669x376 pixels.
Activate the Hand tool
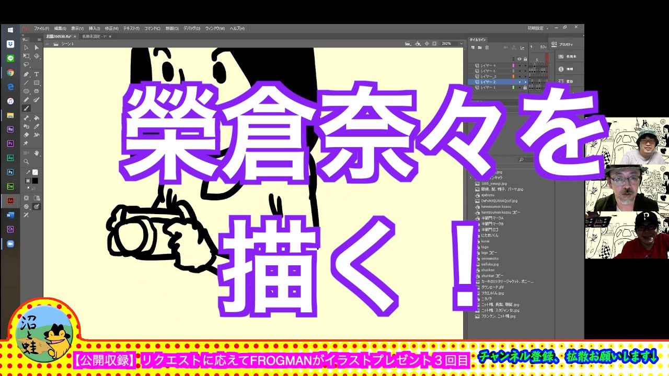pyautogui.click(x=37, y=153)
